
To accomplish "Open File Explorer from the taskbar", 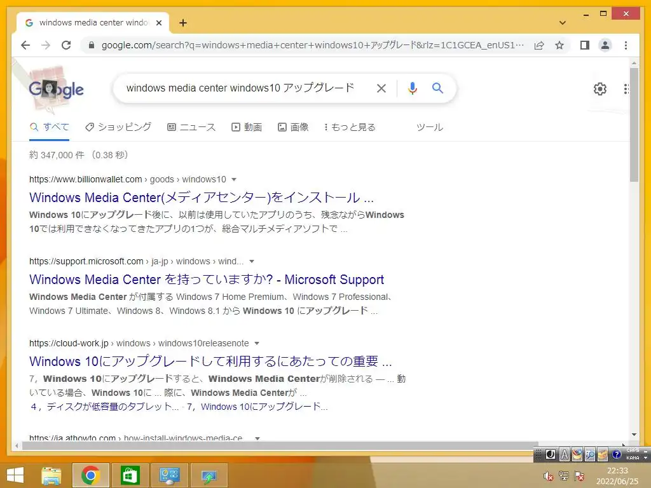I will pyautogui.click(x=51, y=475).
